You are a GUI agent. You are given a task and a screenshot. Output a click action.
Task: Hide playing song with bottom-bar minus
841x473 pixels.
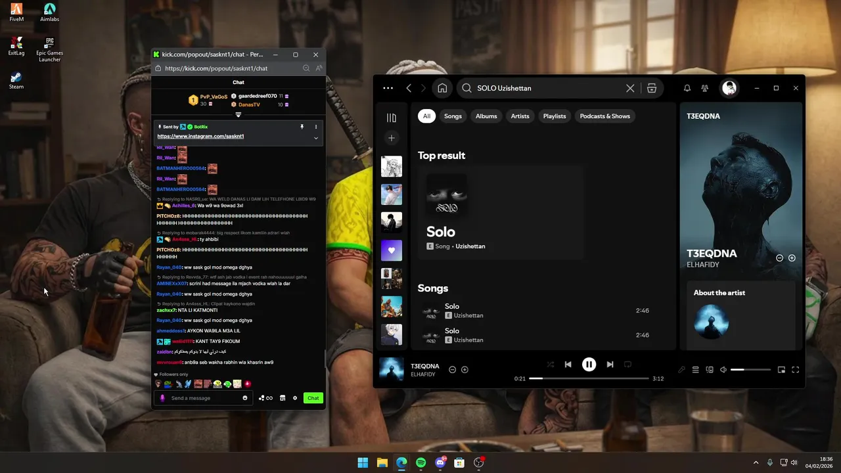click(x=452, y=370)
